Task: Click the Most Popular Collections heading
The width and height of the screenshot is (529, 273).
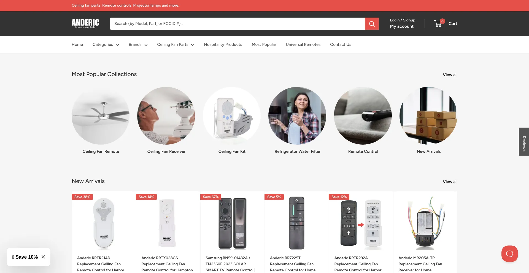Action: pyautogui.click(x=104, y=74)
